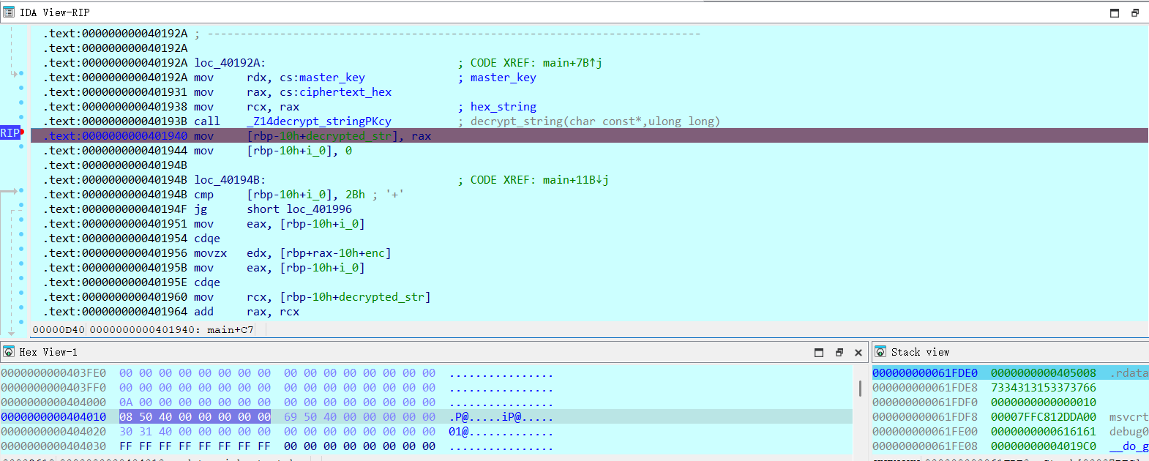The height and width of the screenshot is (461, 1149).
Task: Float the IDA View-RIP panel
Action: [x=1135, y=12]
